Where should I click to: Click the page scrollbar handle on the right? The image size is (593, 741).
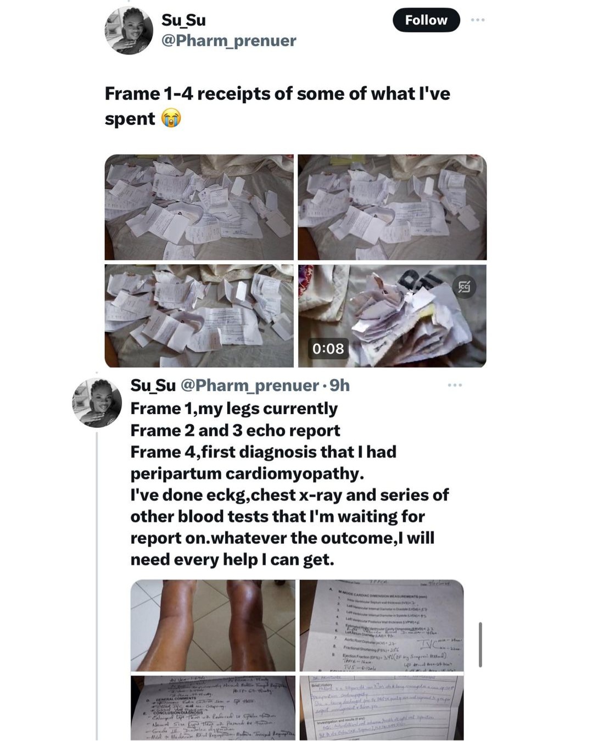pyautogui.click(x=480, y=645)
